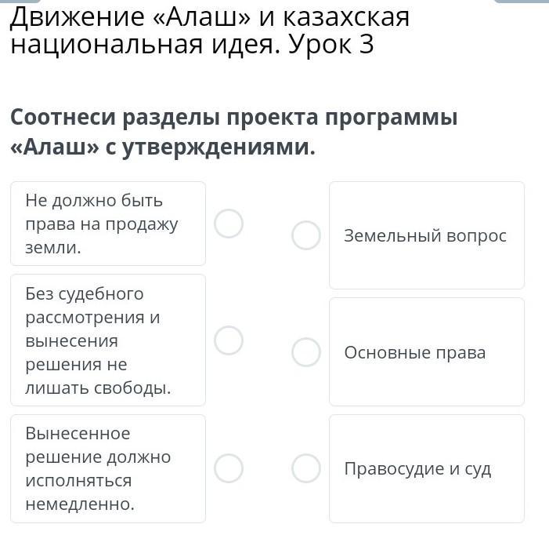The height and width of the screenshot is (546, 549).
Task: Click the lesson title 'Движение «Алаш» и казахская'
Action: tap(210, 17)
